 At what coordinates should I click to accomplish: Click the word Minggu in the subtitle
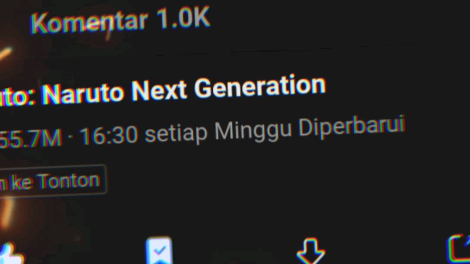pos(253,130)
